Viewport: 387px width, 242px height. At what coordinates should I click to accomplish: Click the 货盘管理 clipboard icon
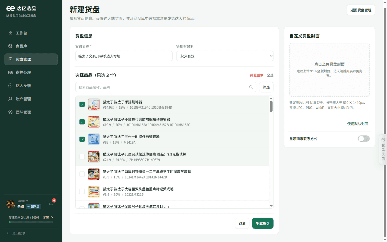tap(10, 59)
